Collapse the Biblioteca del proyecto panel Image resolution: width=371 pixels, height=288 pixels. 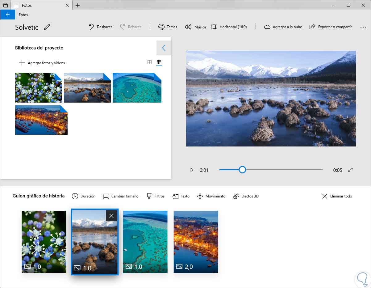[164, 48]
